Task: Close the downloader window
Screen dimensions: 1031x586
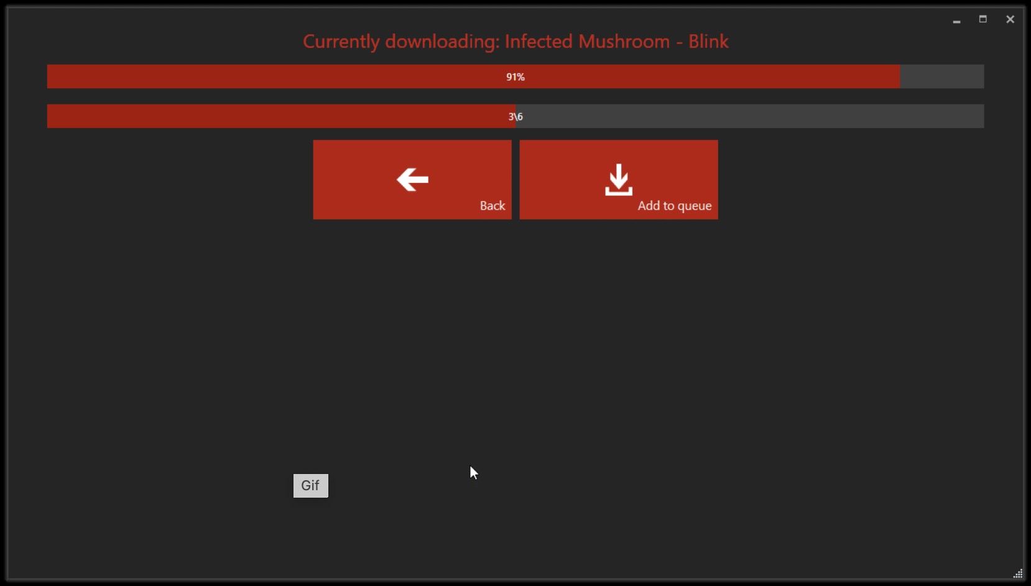Action: click(x=1010, y=19)
